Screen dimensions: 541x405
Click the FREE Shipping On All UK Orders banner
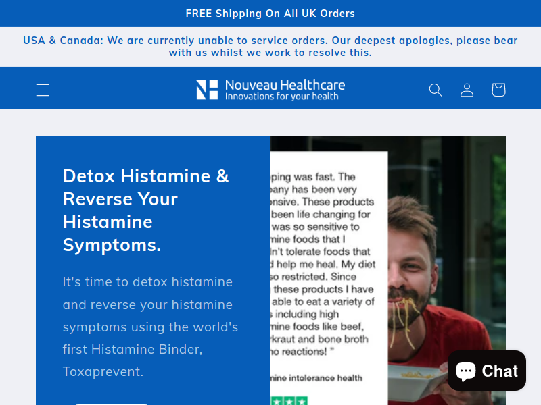pos(270,13)
